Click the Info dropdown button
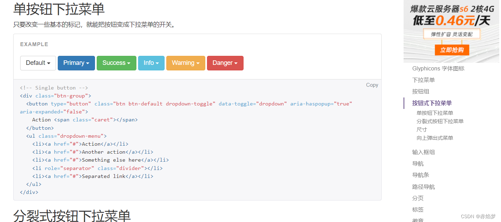Image resolution: width=501 pixels, height=222 pixels. click(151, 63)
